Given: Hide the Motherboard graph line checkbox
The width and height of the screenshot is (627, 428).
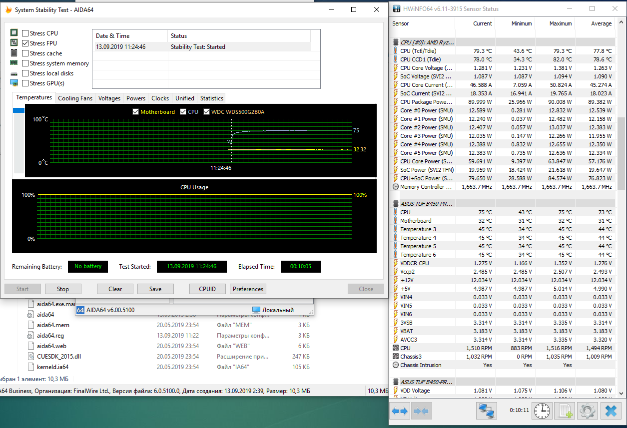Looking at the screenshot, I should pos(135,111).
